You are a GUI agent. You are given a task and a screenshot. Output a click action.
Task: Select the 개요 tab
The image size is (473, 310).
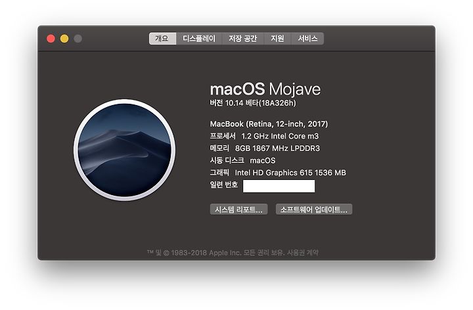tap(162, 39)
